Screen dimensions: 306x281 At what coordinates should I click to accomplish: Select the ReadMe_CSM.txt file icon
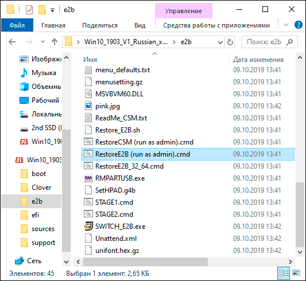coord(88,118)
